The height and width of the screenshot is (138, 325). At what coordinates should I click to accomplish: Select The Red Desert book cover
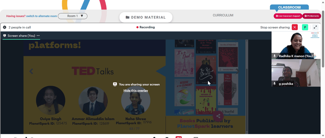(x=206, y=70)
